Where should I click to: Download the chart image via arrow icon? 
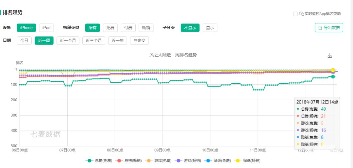pos(329,55)
